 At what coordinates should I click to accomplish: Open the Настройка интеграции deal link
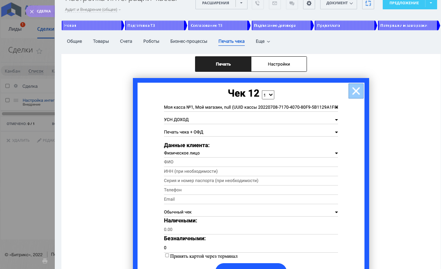click(38, 101)
